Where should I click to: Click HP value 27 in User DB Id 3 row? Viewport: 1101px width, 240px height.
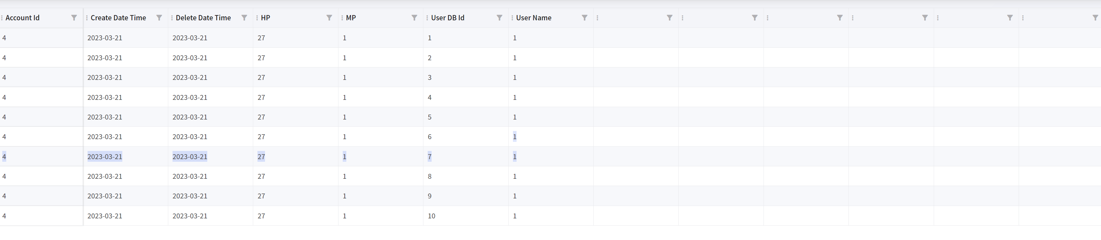tap(261, 77)
